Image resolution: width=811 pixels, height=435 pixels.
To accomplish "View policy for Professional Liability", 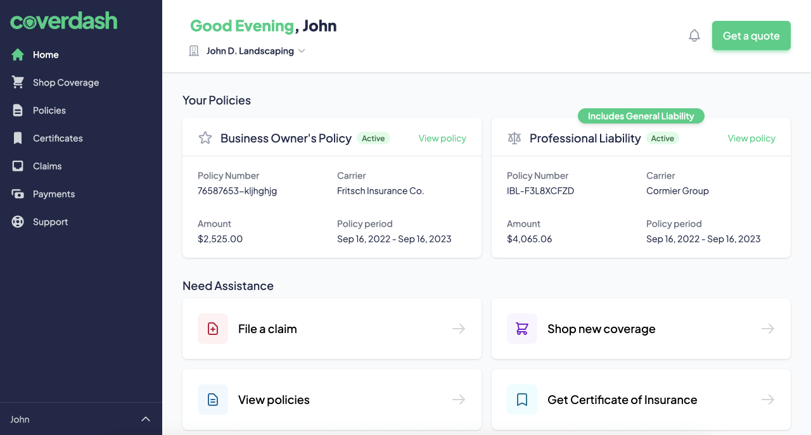I will click(751, 138).
